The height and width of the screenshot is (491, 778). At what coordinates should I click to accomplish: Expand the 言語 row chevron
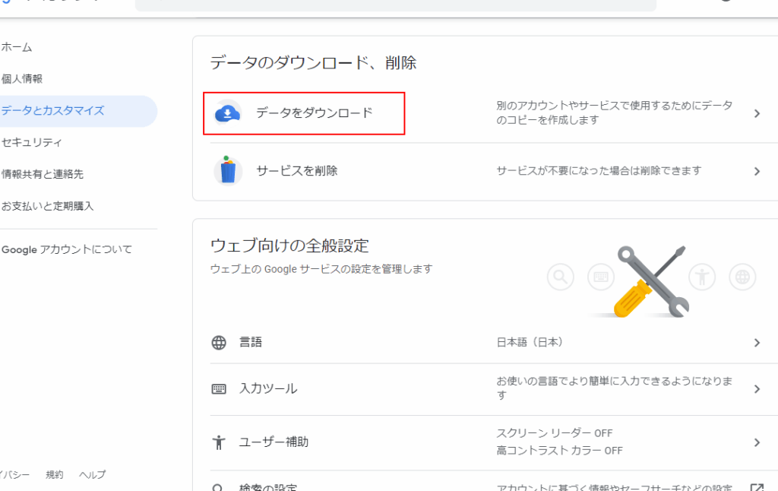pos(757,343)
